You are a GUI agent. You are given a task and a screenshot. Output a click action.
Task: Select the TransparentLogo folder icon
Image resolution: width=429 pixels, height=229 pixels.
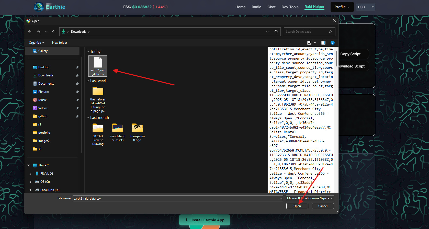tap(137, 128)
